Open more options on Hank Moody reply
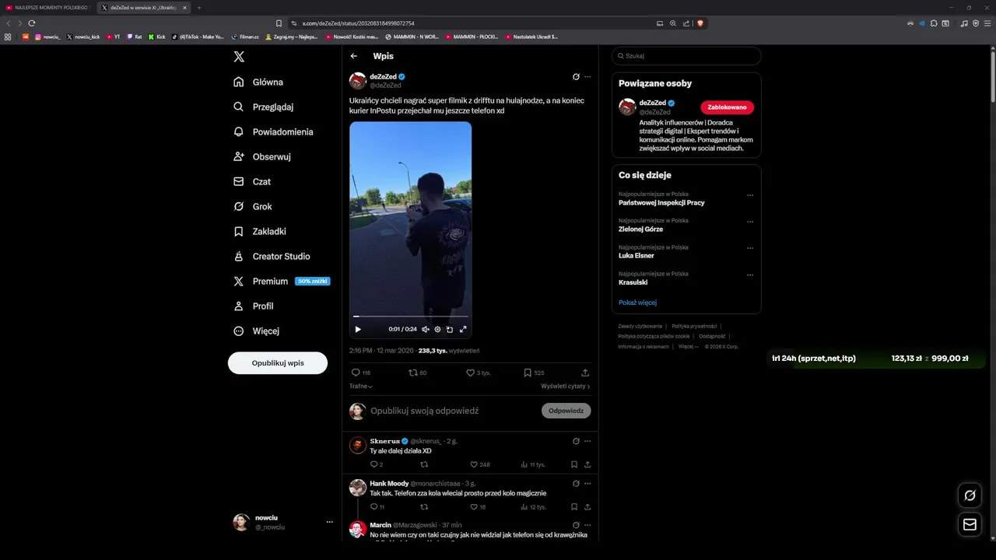Image resolution: width=996 pixels, height=560 pixels. [x=587, y=483]
